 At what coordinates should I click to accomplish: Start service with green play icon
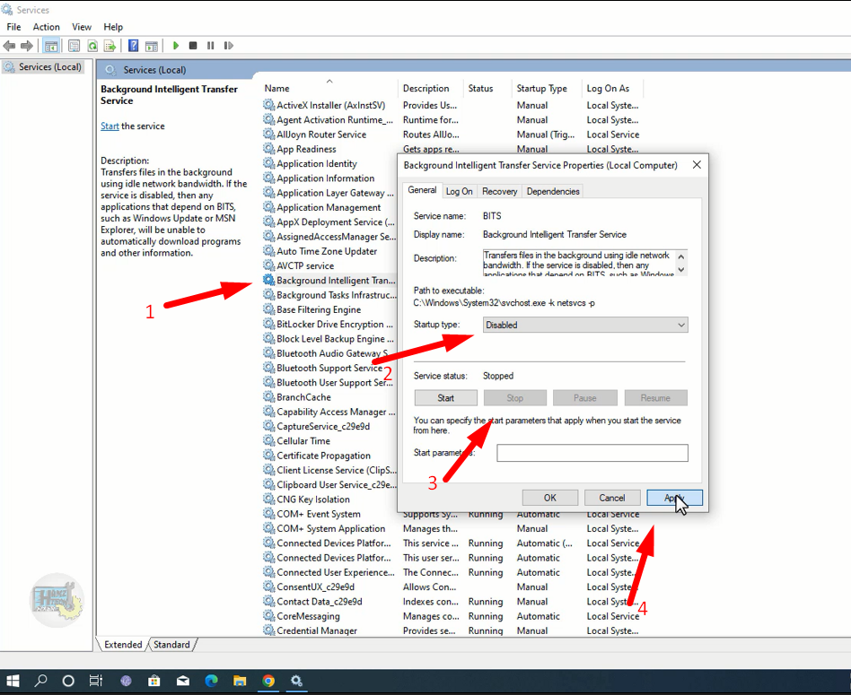coord(175,46)
